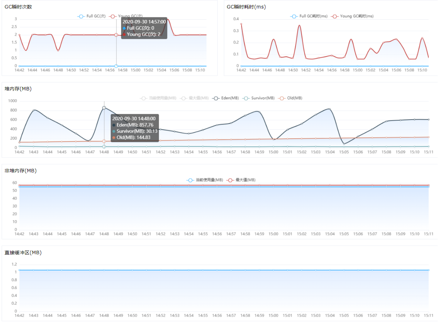Hide 最大值(MB) in non-heap memory chart

(x=241, y=180)
